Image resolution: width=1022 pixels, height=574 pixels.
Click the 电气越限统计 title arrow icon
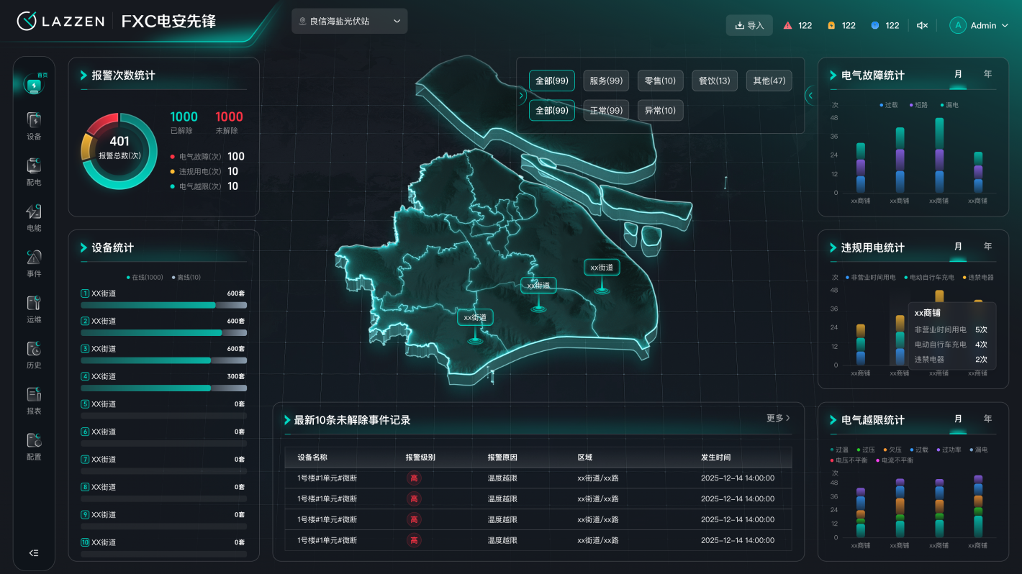pos(833,419)
